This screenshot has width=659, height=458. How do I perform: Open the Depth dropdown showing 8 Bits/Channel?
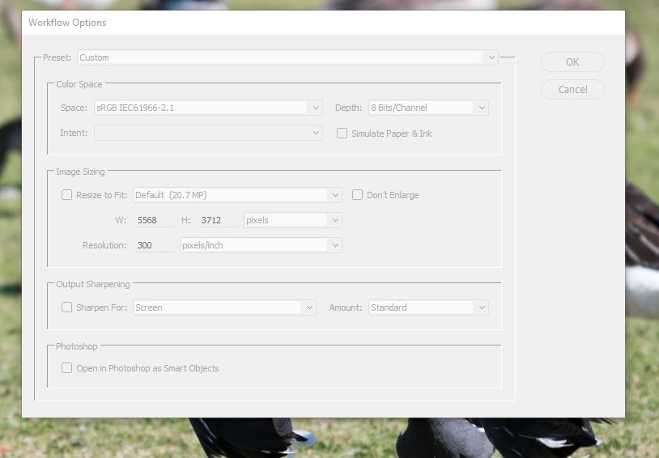pos(428,108)
